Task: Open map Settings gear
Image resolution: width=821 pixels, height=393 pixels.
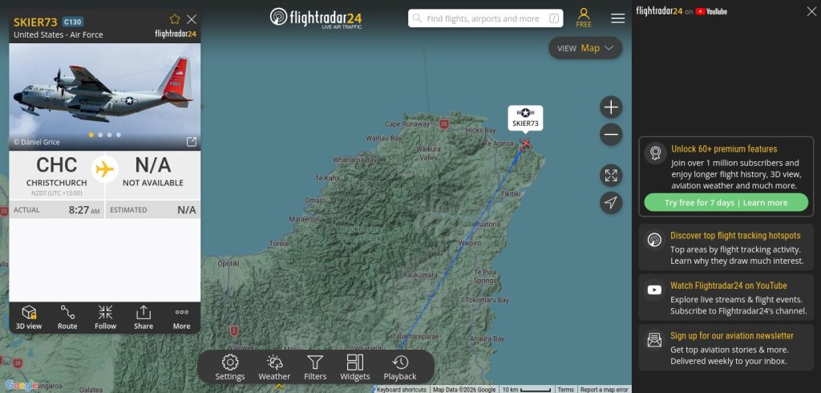Action: pyautogui.click(x=230, y=367)
